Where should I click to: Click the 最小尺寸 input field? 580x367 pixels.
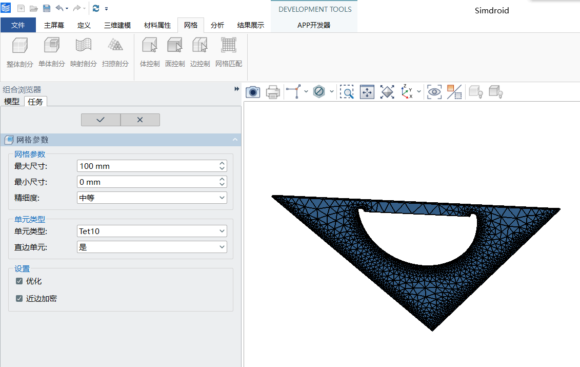(x=152, y=182)
